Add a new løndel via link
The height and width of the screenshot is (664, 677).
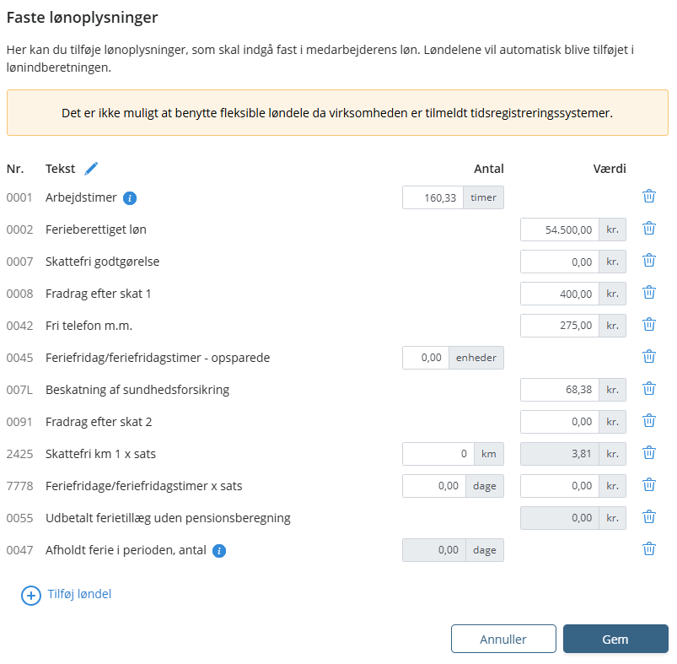79,594
